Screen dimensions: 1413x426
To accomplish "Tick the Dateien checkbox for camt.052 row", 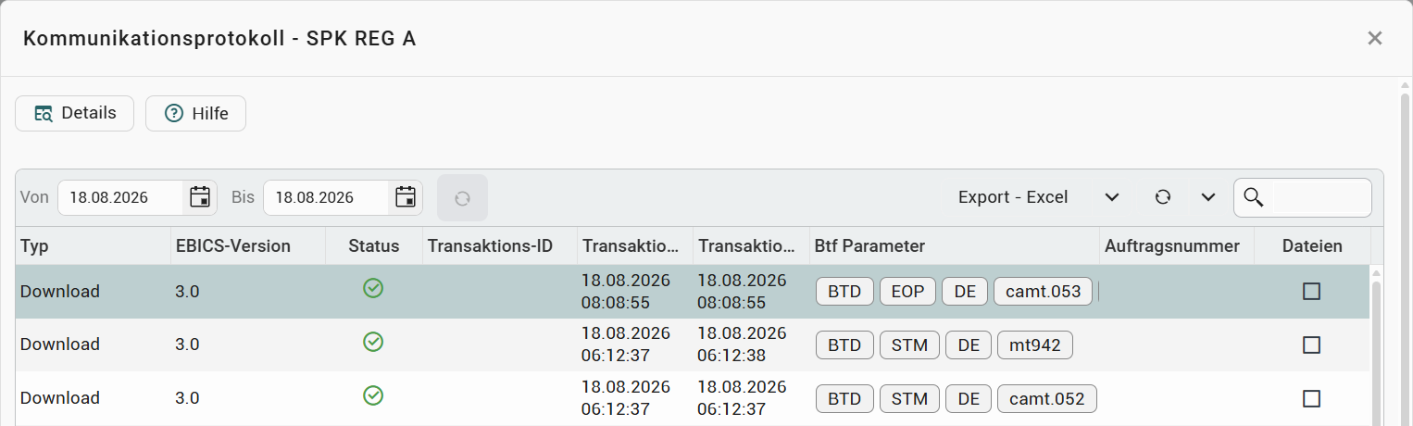I will click(1311, 398).
